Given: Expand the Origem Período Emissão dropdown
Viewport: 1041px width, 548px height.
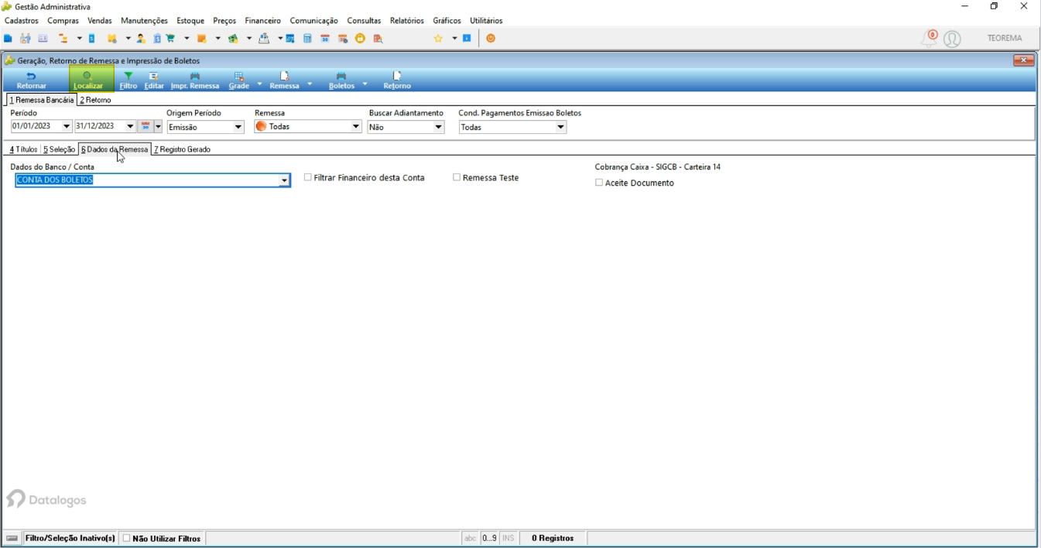Looking at the screenshot, I should point(238,127).
